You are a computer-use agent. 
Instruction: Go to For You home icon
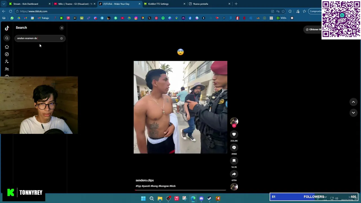(7, 47)
